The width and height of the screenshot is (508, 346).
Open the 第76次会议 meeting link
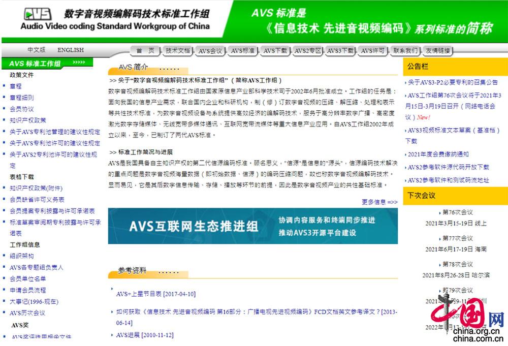click(x=457, y=212)
